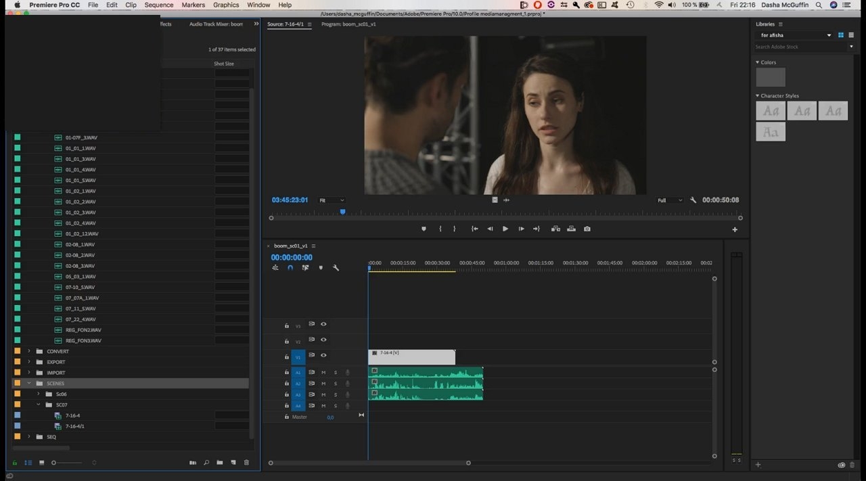Click the Source monitor playhead marker
Image resolution: width=866 pixels, height=481 pixels.
click(342, 212)
